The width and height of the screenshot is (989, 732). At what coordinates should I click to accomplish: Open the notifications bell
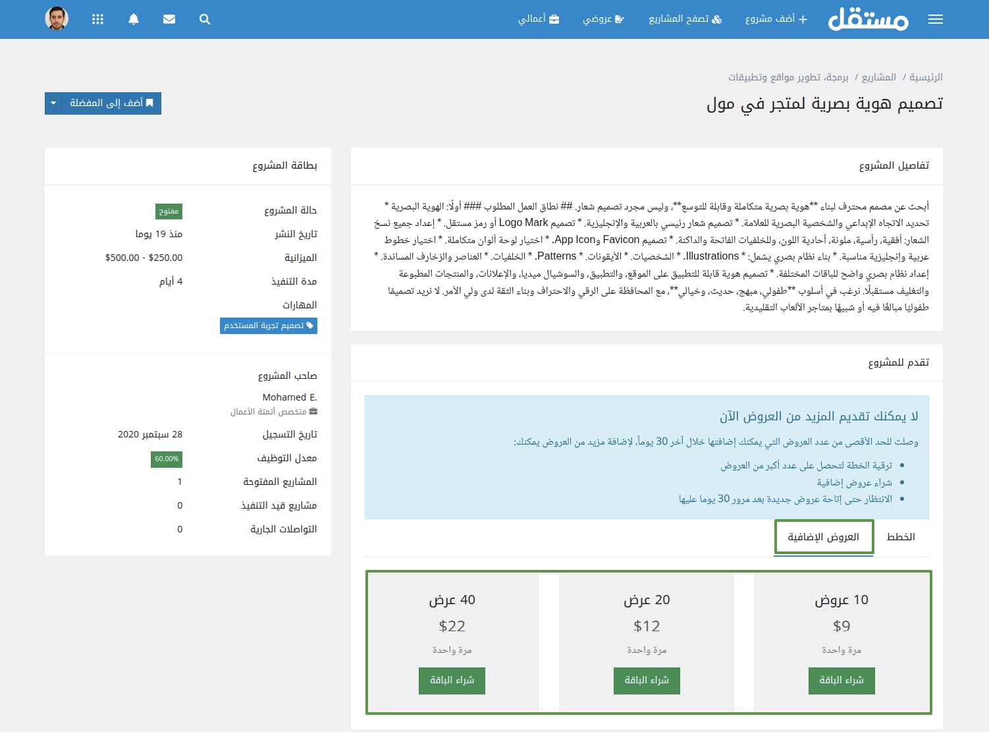coord(134,19)
